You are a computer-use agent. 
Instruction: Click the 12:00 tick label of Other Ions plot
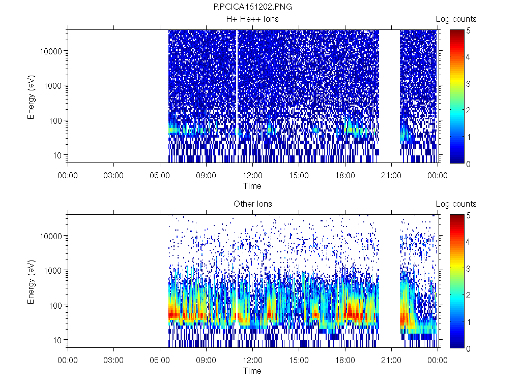252,360
